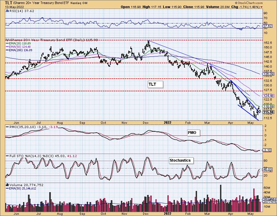Click the Volume 20.8M header value
This screenshot has height=216, width=277.
pyautogui.click(x=218, y=7)
